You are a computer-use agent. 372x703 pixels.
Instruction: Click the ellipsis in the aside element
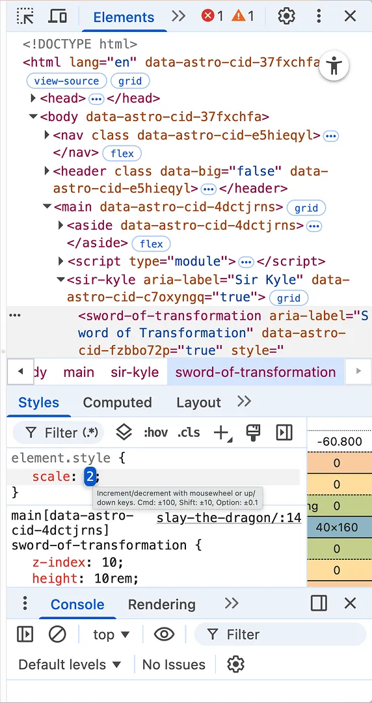click(315, 225)
